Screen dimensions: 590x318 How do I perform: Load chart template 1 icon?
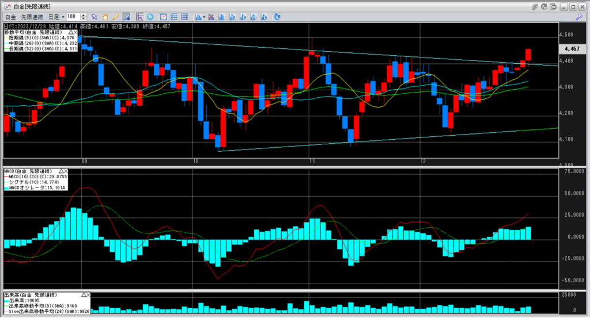[222, 17]
